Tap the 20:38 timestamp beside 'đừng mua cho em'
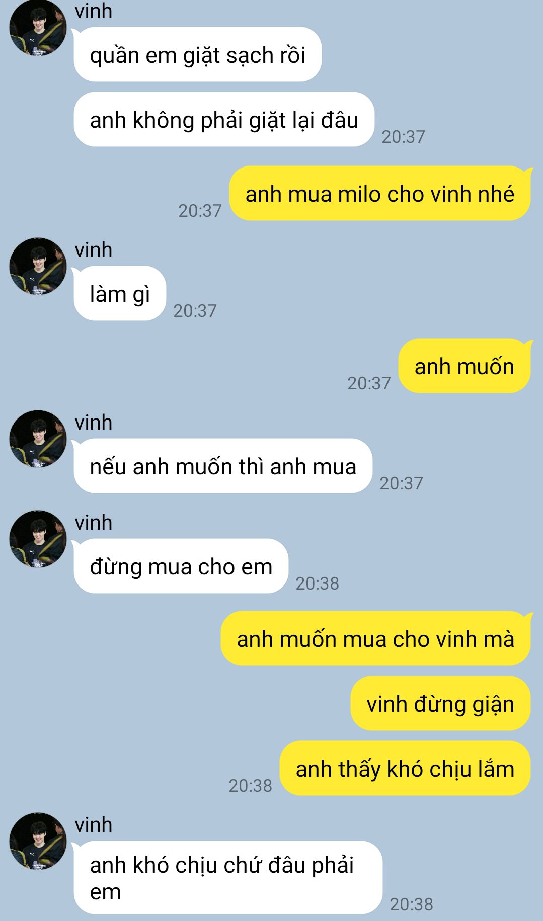Screen dimensions: 543x921 318,583
